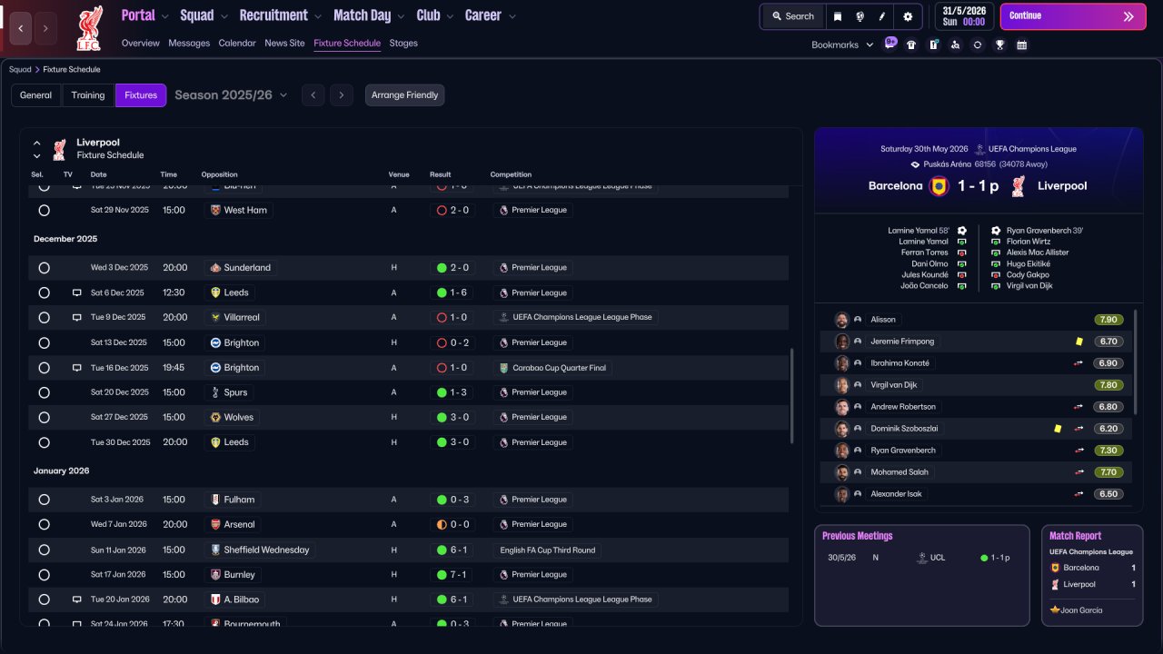Click the fixture list vertical scrollbar
The height and width of the screenshot is (654, 1163).
[x=792, y=396]
